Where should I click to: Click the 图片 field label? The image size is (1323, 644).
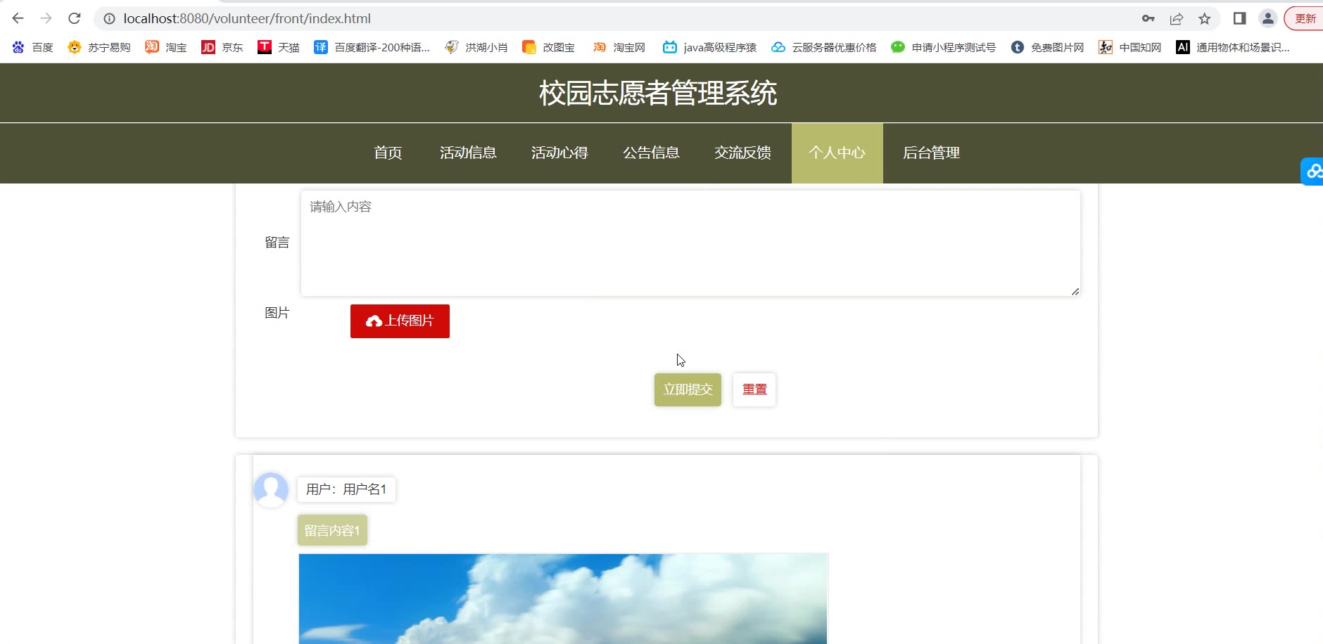click(x=277, y=313)
